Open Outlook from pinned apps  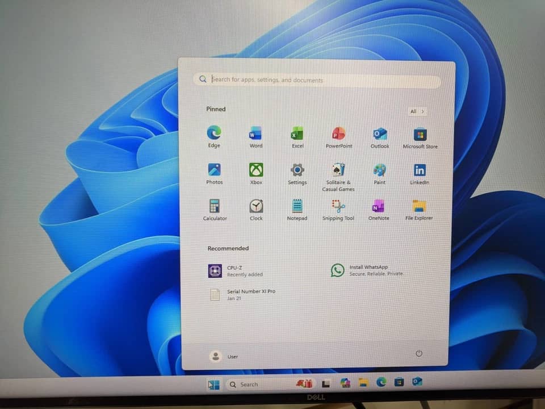click(x=380, y=137)
